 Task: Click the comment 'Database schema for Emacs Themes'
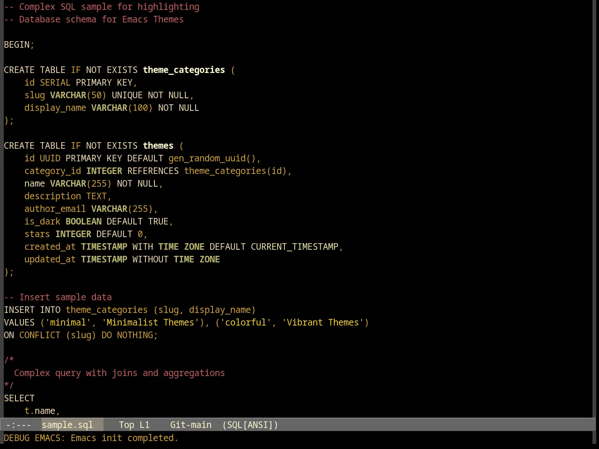tap(102, 19)
